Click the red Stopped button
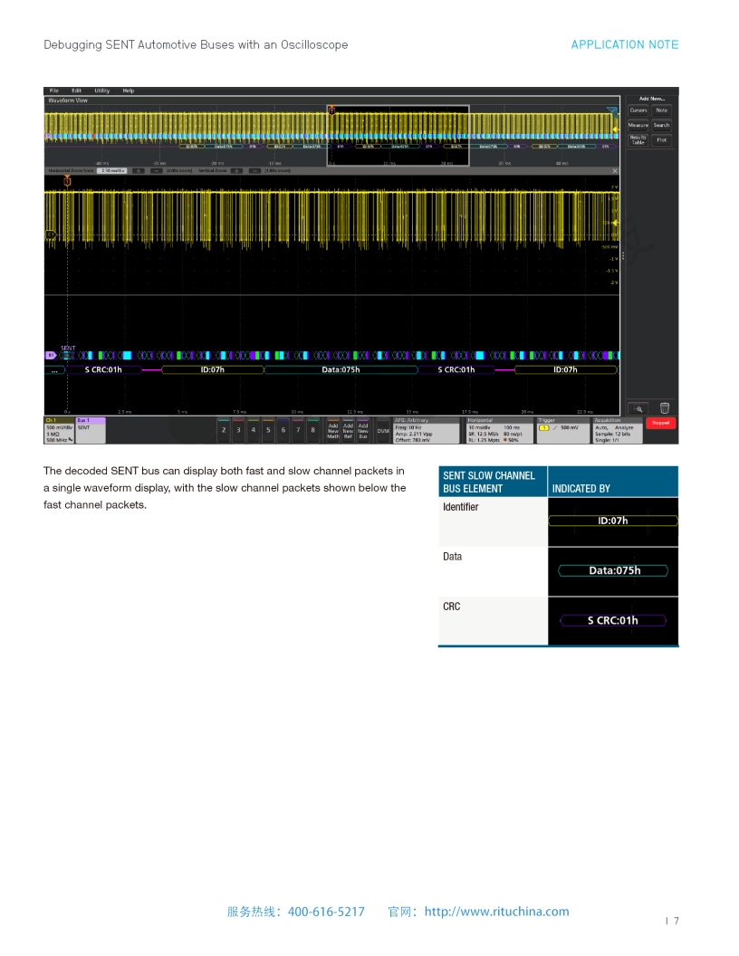The width and height of the screenshot is (739, 956). click(x=660, y=423)
